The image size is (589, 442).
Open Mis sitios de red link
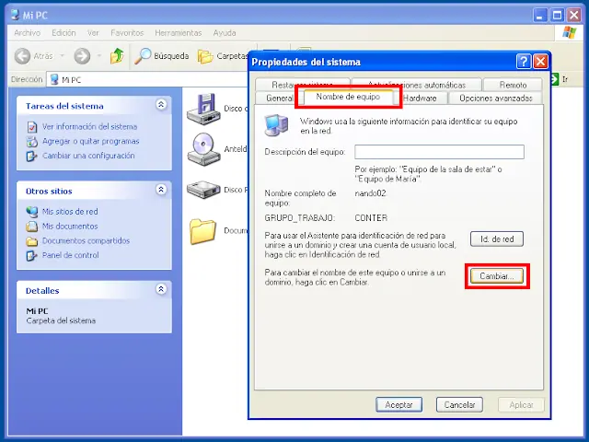click(70, 212)
